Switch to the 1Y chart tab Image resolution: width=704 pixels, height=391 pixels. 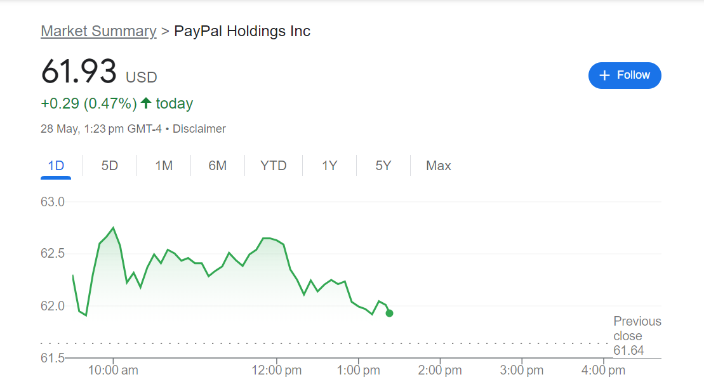click(x=329, y=165)
